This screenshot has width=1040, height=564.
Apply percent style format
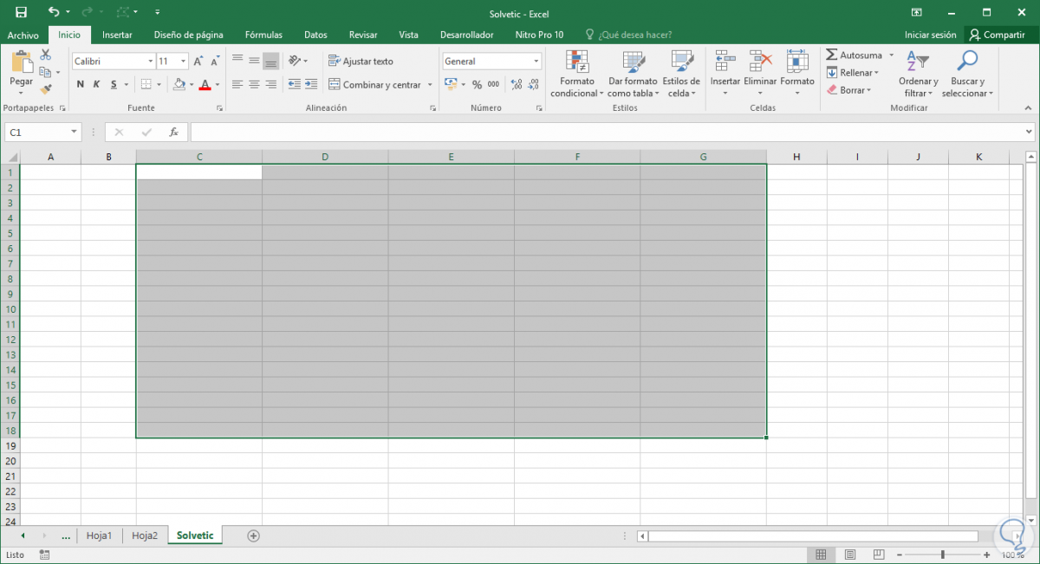click(477, 84)
